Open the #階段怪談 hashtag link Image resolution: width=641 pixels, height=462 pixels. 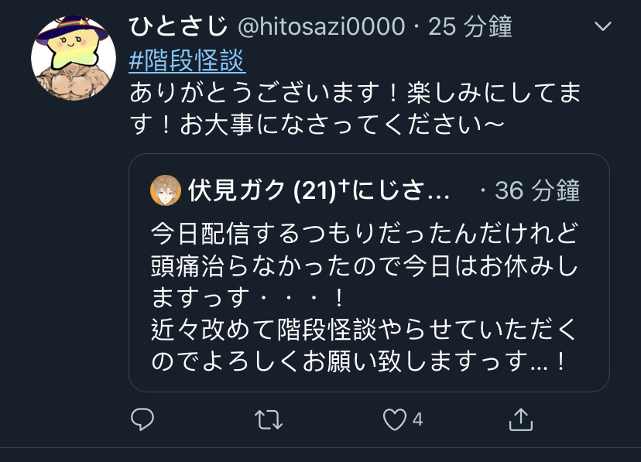tap(187, 60)
